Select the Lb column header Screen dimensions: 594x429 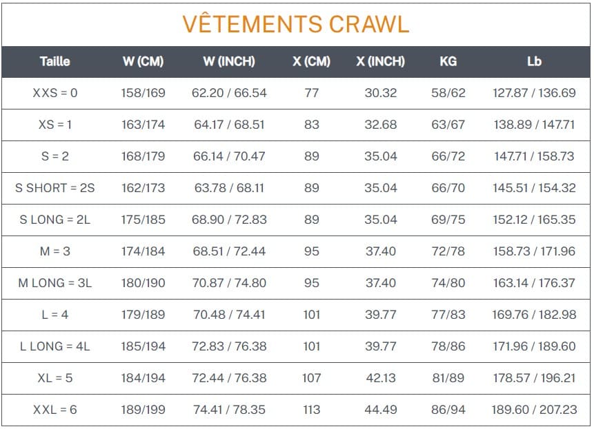click(x=534, y=61)
